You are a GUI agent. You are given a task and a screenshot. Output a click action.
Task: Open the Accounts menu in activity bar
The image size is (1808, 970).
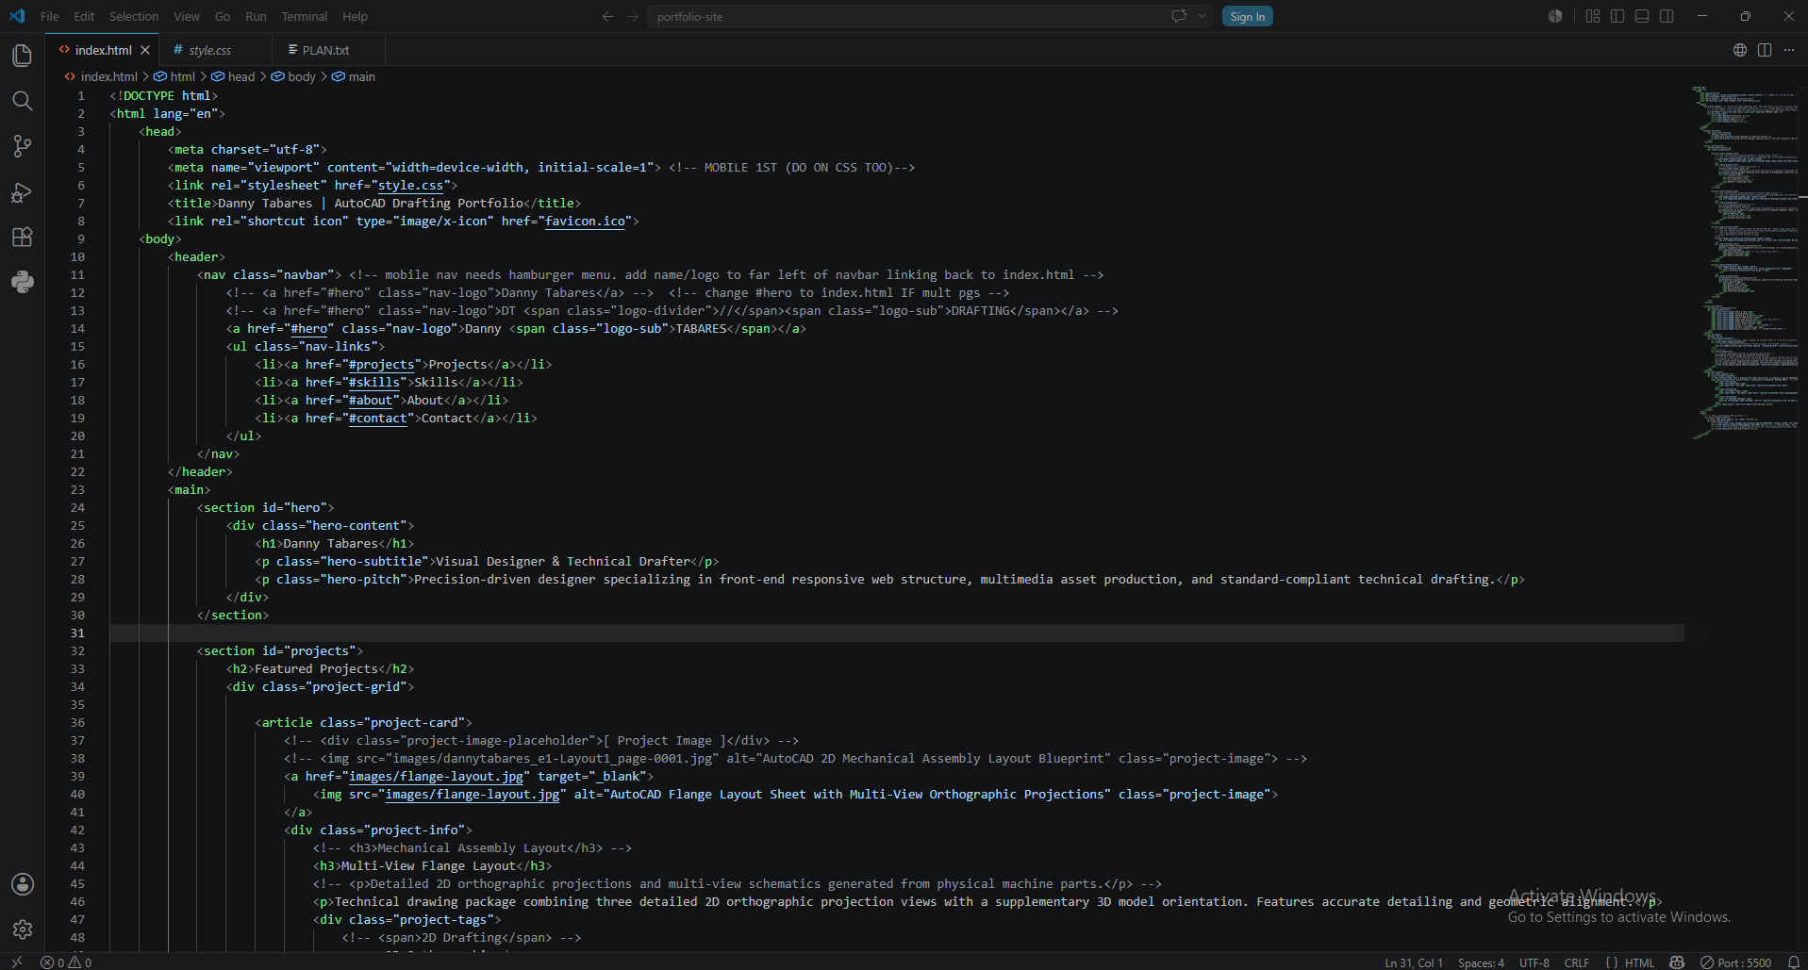click(23, 884)
